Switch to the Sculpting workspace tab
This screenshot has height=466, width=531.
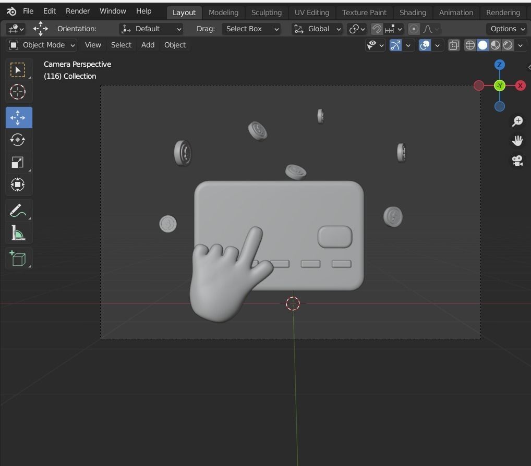pos(267,13)
